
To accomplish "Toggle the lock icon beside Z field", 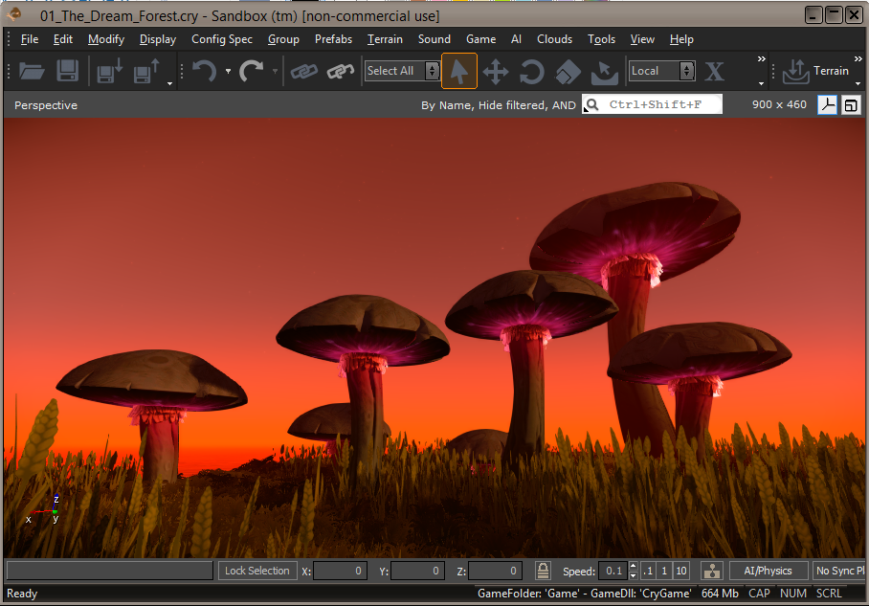I will pos(543,571).
